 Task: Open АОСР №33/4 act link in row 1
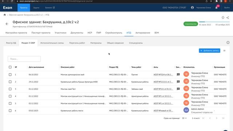[x=163, y=75]
